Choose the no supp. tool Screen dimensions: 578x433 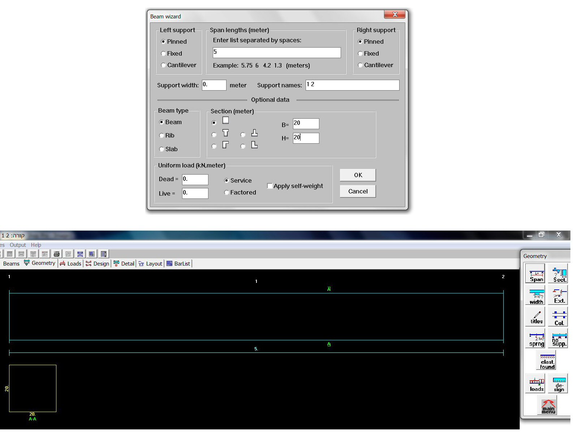[x=558, y=338]
